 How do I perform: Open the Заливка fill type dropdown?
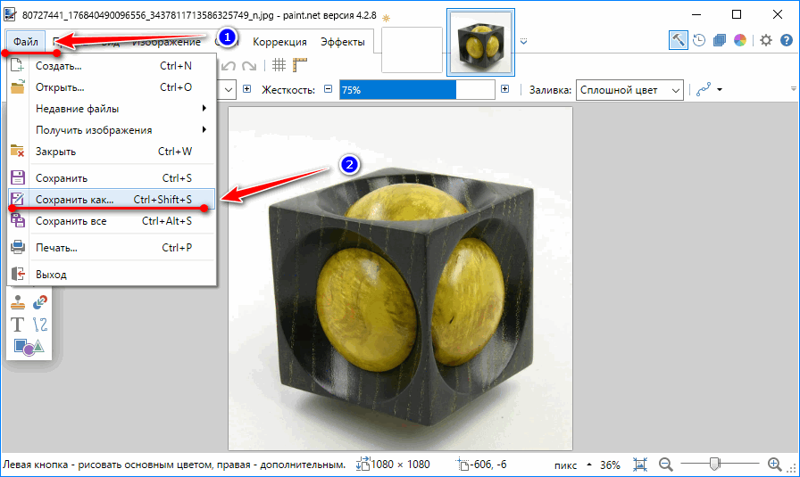tap(629, 90)
